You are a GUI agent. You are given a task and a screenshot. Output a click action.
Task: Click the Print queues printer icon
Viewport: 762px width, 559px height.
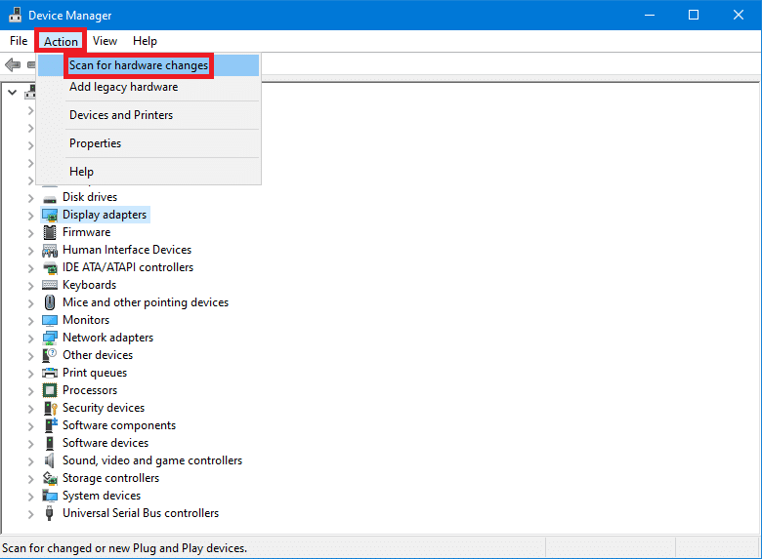50,373
